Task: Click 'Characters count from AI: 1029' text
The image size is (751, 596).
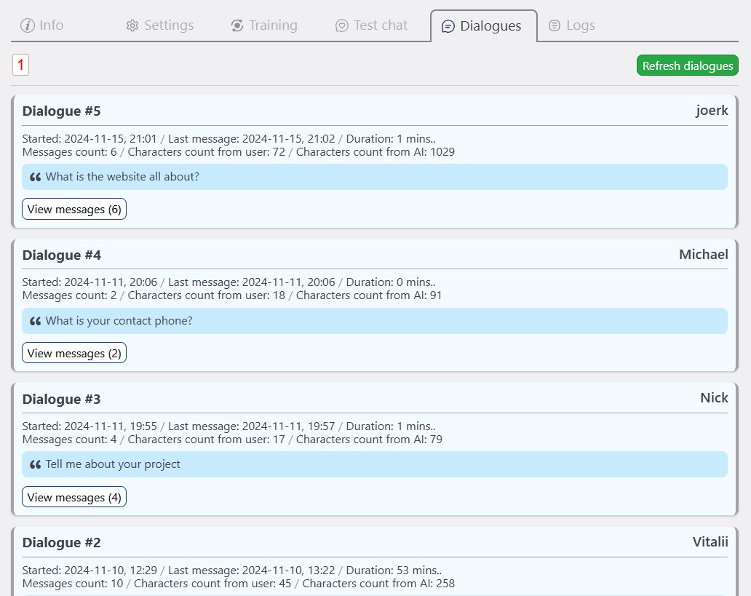Action: click(375, 152)
